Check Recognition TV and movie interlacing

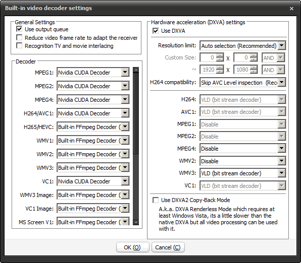(x=19, y=45)
